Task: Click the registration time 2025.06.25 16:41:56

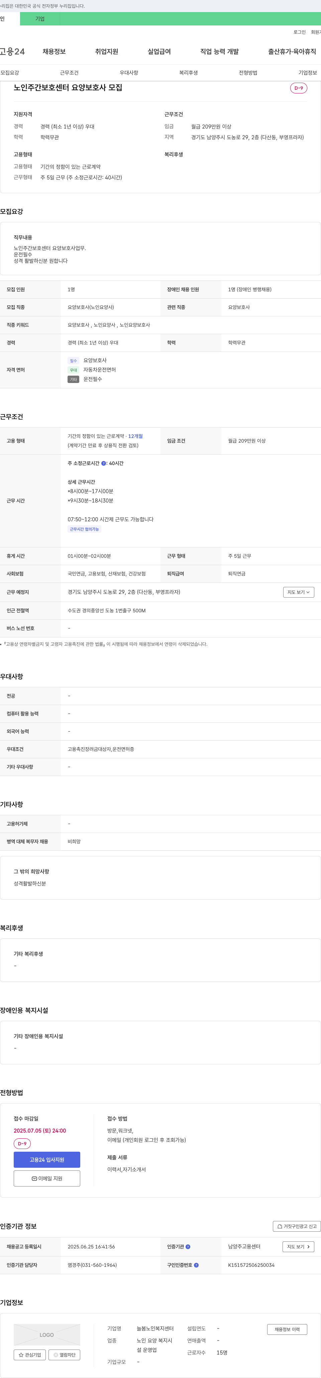Action: pyautogui.click(x=91, y=1246)
